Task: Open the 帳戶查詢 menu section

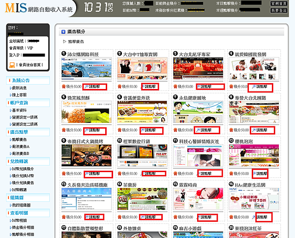Action: 28,103
